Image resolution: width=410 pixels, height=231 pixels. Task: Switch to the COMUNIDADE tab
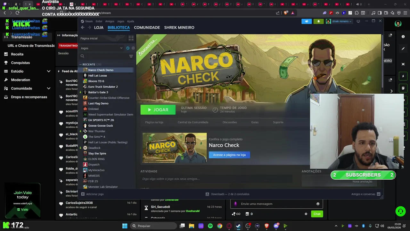147,28
